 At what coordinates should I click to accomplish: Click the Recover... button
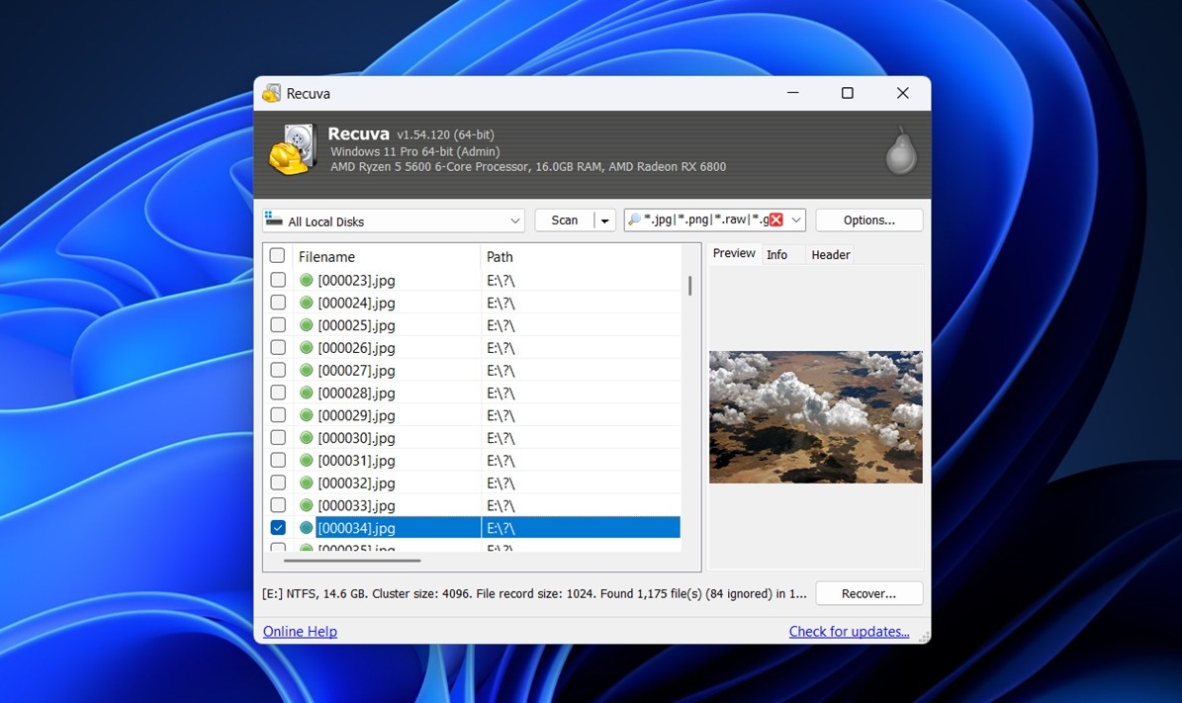[868, 594]
